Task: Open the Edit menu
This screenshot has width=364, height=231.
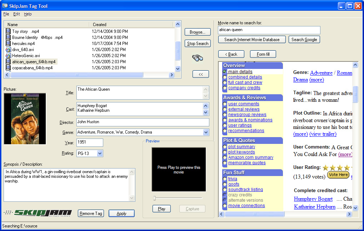Action: pos(16,14)
